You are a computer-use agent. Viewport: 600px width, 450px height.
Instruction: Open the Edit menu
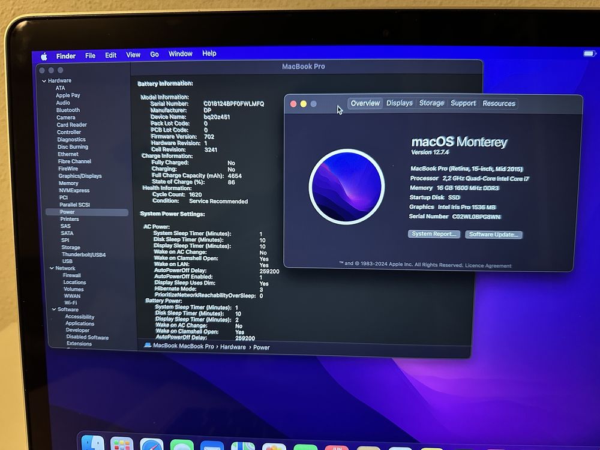tap(110, 55)
